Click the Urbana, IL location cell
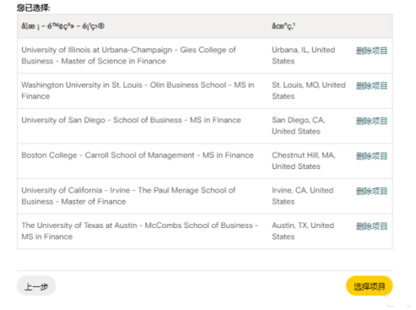Image resolution: width=416 pixels, height=310 pixels. click(x=304, y=56)
